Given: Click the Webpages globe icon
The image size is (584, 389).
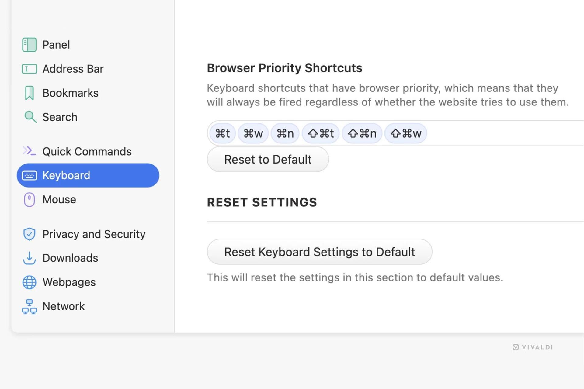Looking at the screenshot, I should tap(29, 282).
